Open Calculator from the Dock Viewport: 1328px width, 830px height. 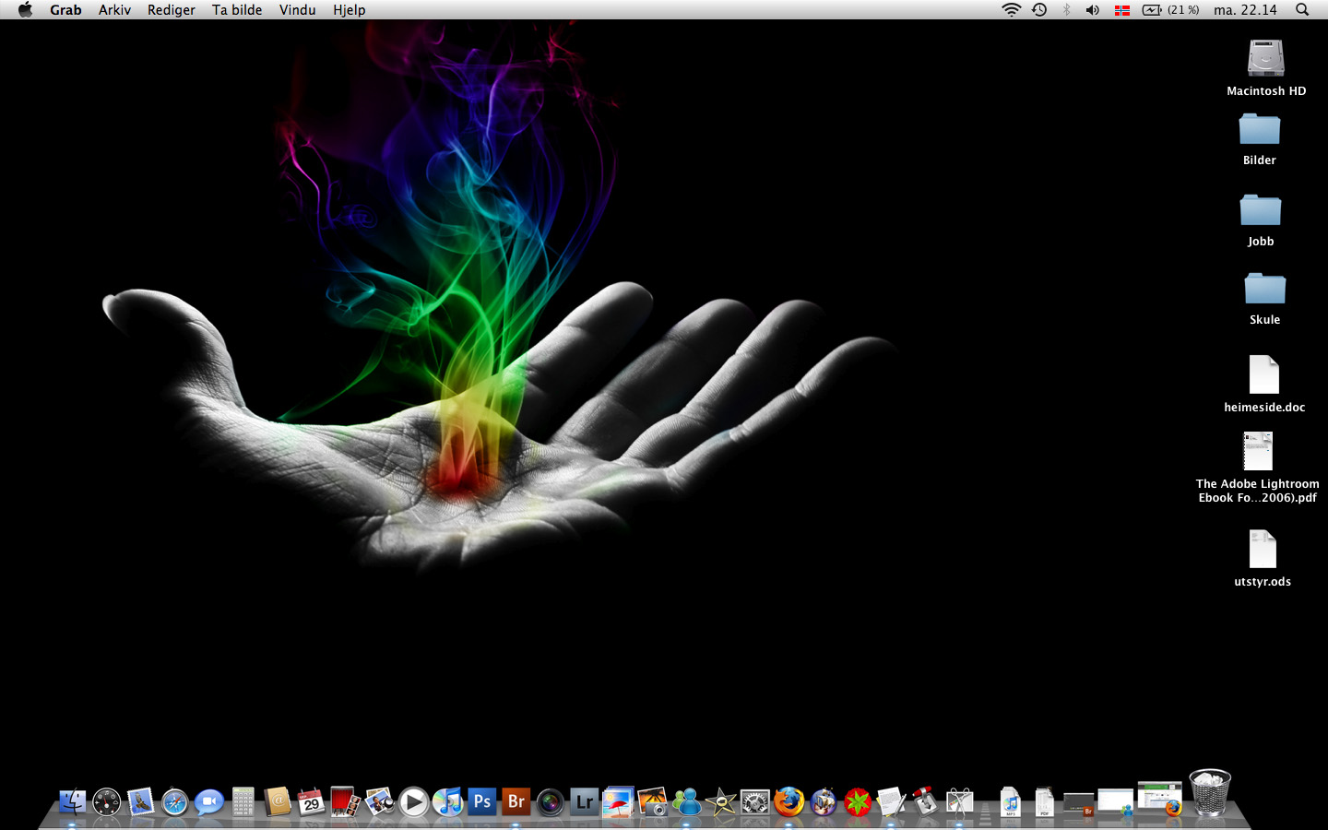tap(243, 801)
